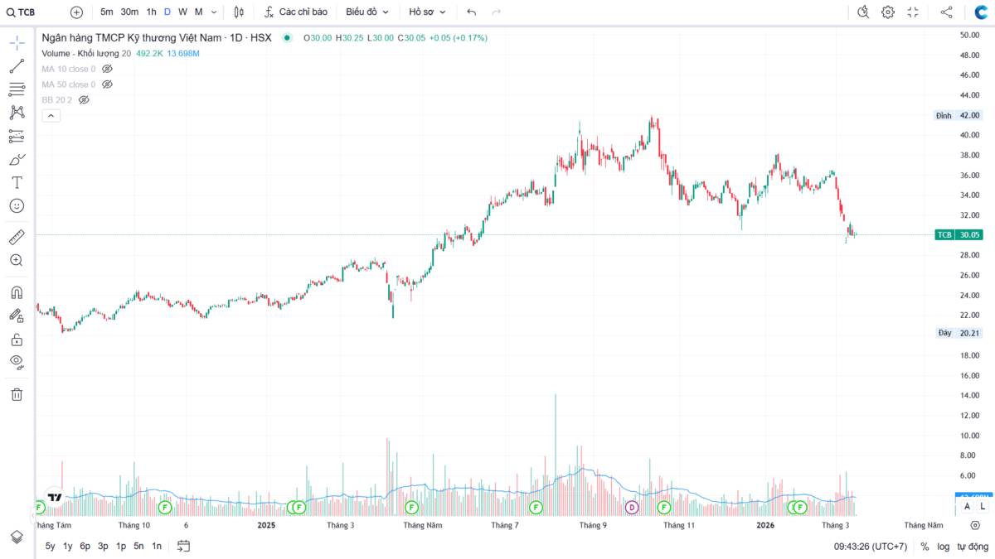
Task: Share the chart
Action: pyautogui.click(x=946, y=12)
